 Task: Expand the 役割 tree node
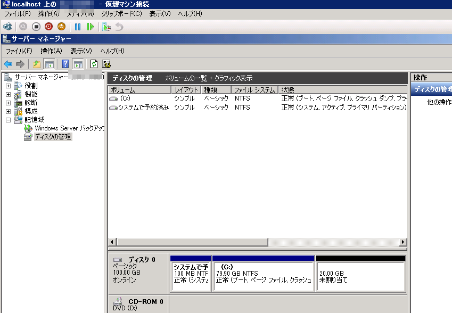coord(9,86)
